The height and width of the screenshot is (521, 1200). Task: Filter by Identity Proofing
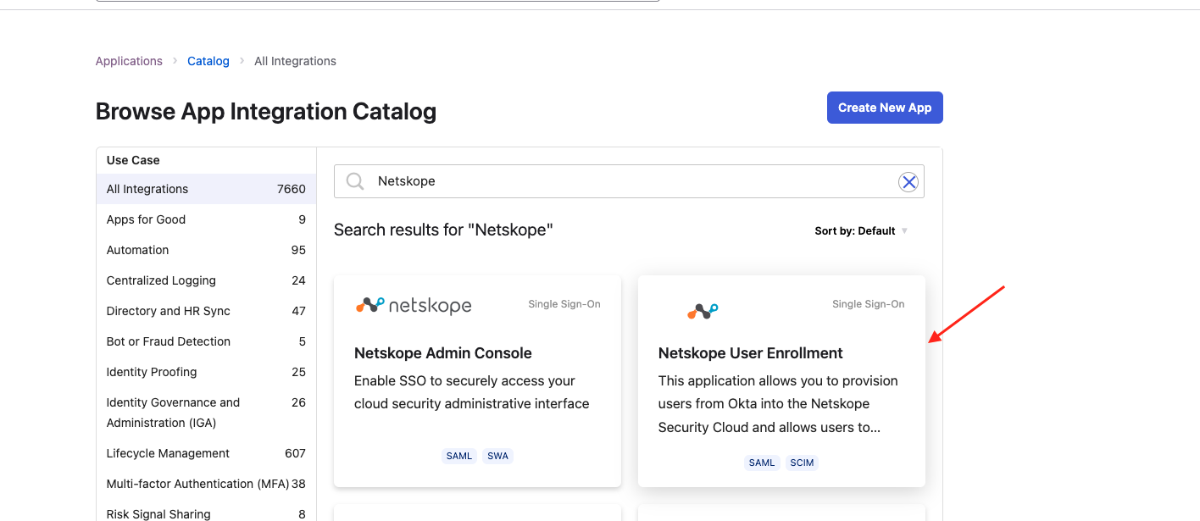[x=206, y=372]
